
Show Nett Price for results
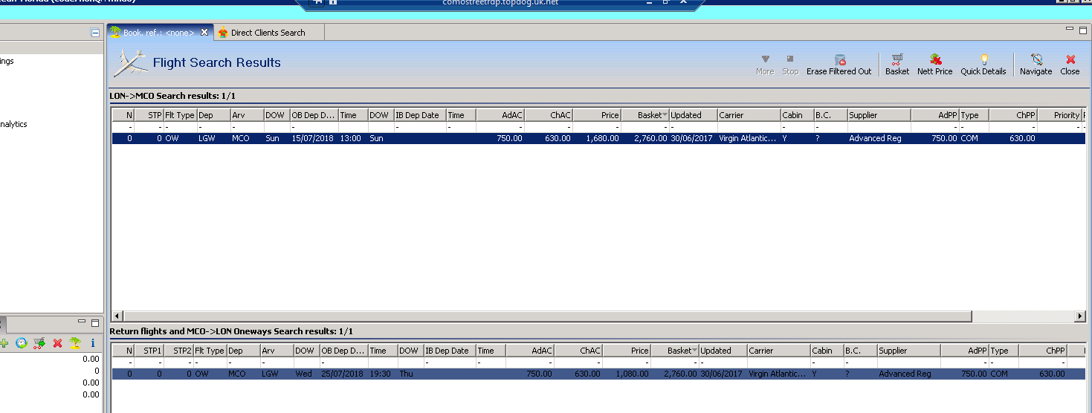tap(934, 65)
